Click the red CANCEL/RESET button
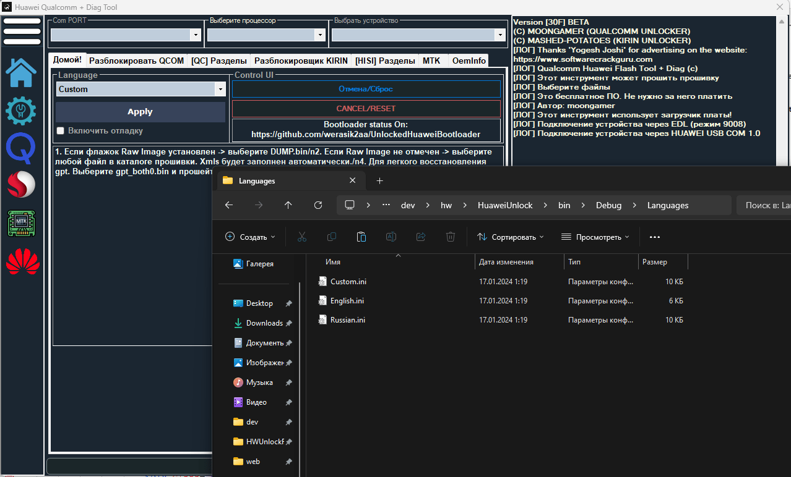 pyautogui.click(x=366, y=109)
